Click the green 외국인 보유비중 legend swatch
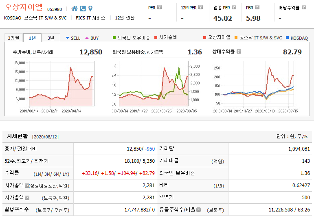 [114, 37]
